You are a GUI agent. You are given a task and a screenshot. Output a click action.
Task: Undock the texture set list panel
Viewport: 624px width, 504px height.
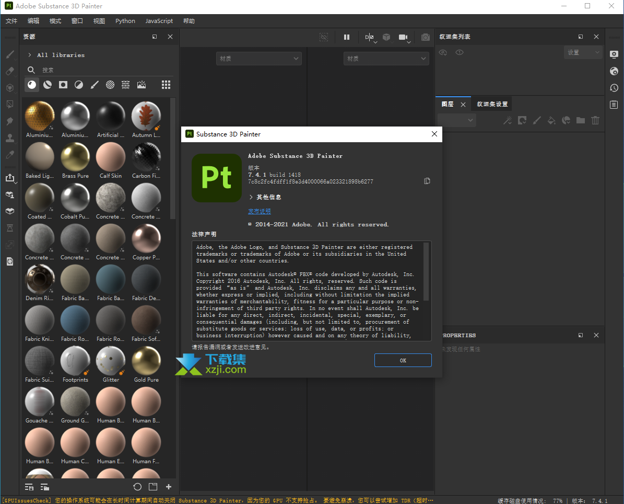581,37
